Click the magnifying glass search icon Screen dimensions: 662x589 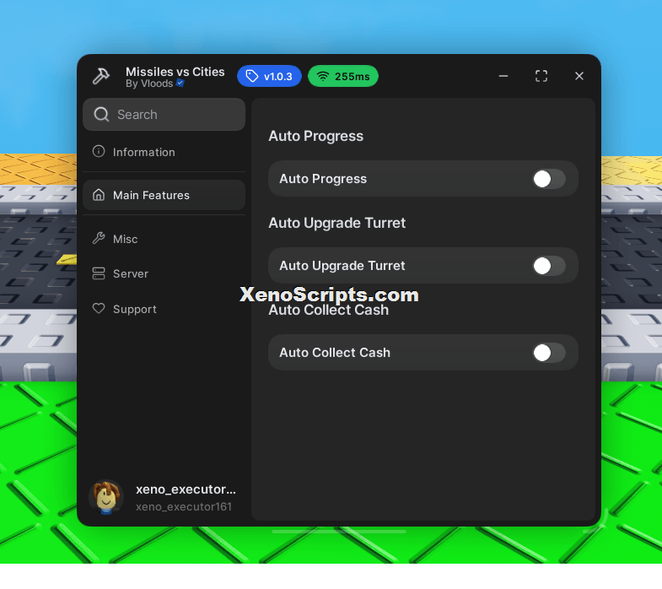(x=101, y=115)
